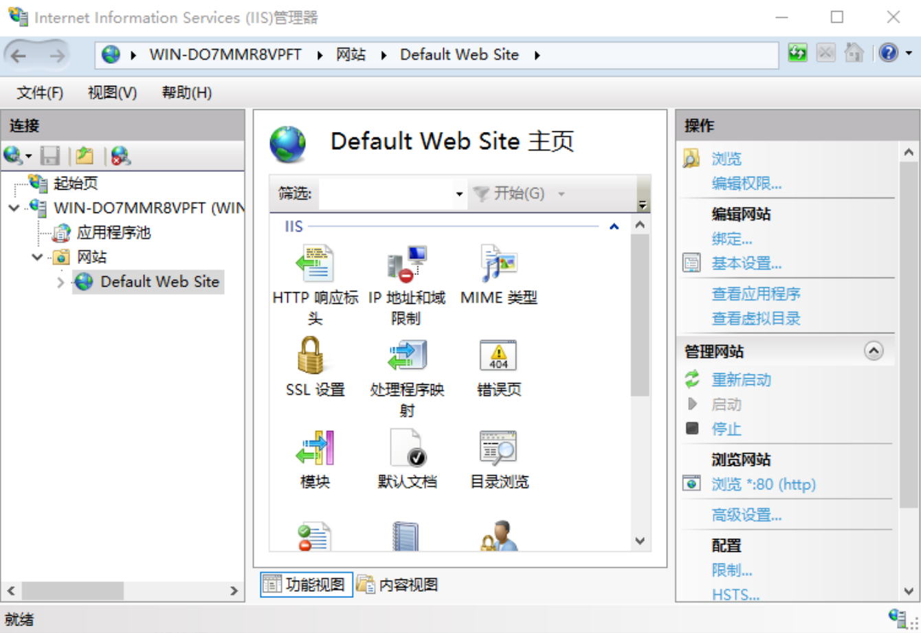Open the 帮助(H) menu
Screen dimensions: 921x633
pyautogui.click(x=186, y=93)
